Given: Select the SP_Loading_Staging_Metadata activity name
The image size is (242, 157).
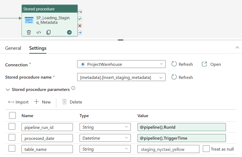Looking at the screenshot, I should point(53,20).
